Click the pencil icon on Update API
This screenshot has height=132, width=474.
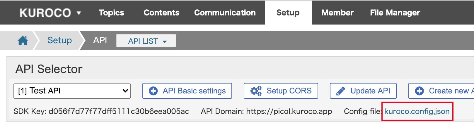tap(341, 91)
